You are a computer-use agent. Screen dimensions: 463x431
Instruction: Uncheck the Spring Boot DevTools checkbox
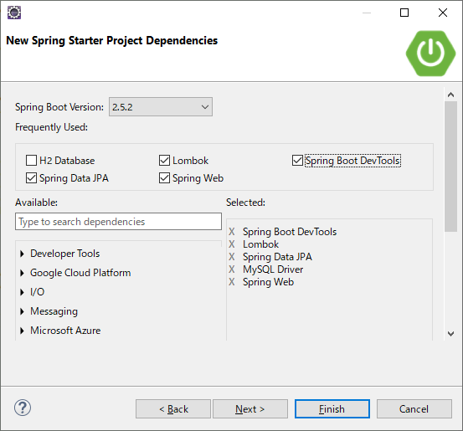coord(297,161)
